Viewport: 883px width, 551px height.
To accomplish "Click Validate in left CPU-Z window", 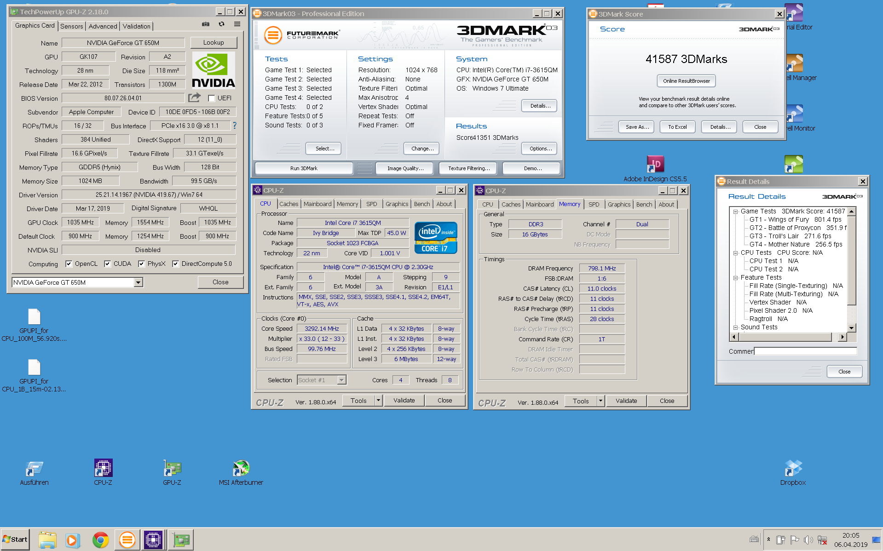I will (x=404, y=400).
